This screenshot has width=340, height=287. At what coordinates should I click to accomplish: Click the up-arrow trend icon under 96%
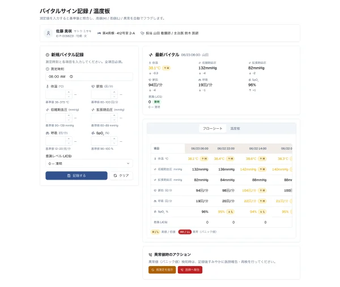tap(249, 90)
